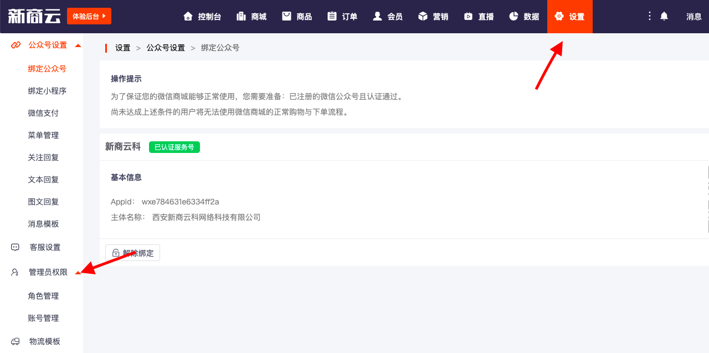Click the 基本信息 heading
The width and height of the screenshot is (709, 353).
[x=126, y=177]
